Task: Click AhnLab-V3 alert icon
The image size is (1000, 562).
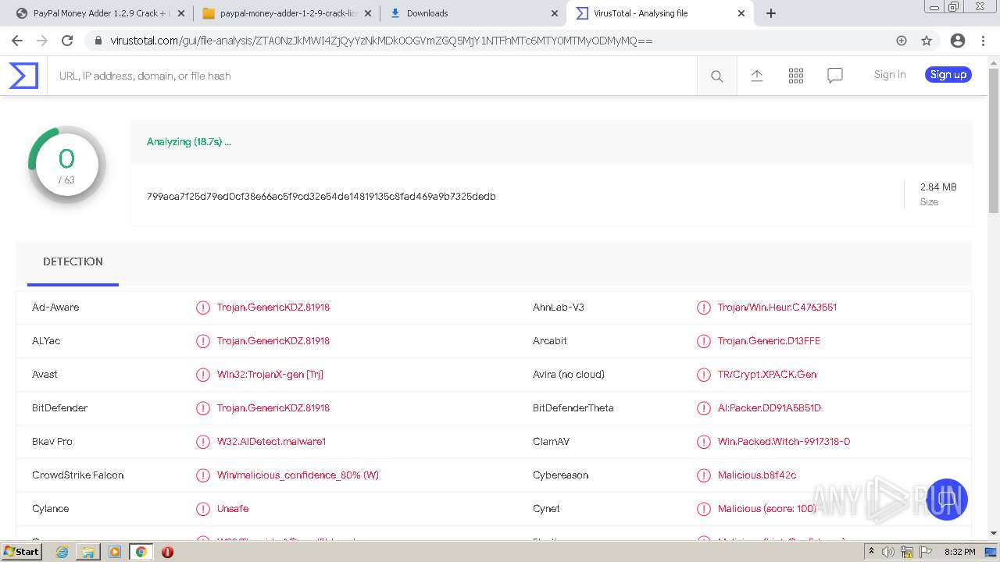Action: [704, 308]
